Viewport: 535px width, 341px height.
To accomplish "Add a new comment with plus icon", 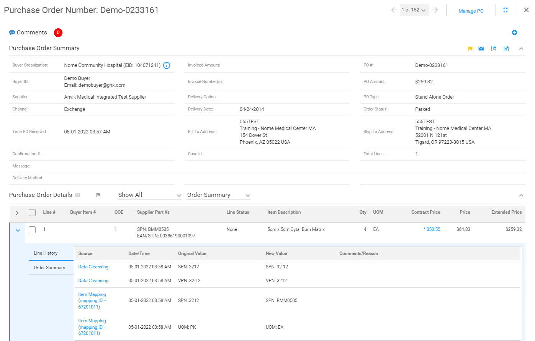I will [x=514, y=32].
